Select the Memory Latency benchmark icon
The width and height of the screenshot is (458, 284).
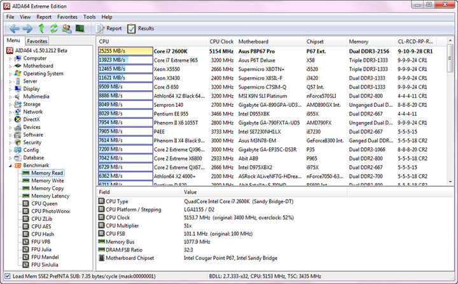[26, 196]
